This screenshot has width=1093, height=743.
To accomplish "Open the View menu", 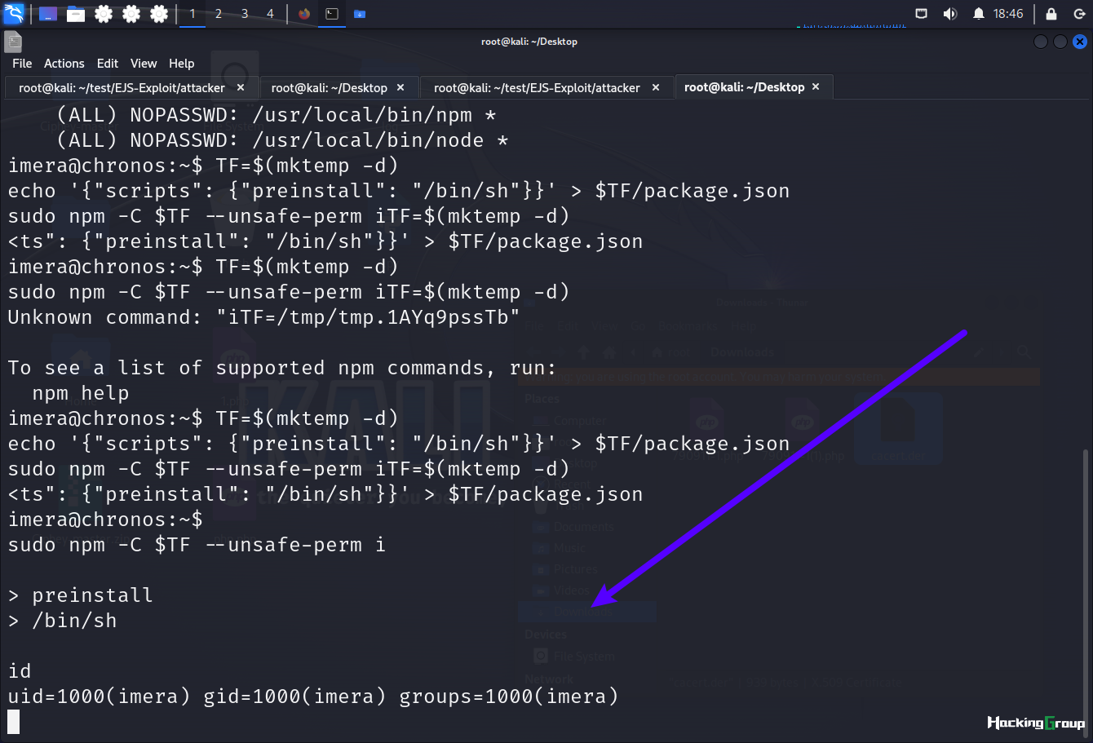I will (x=144, y=64).
